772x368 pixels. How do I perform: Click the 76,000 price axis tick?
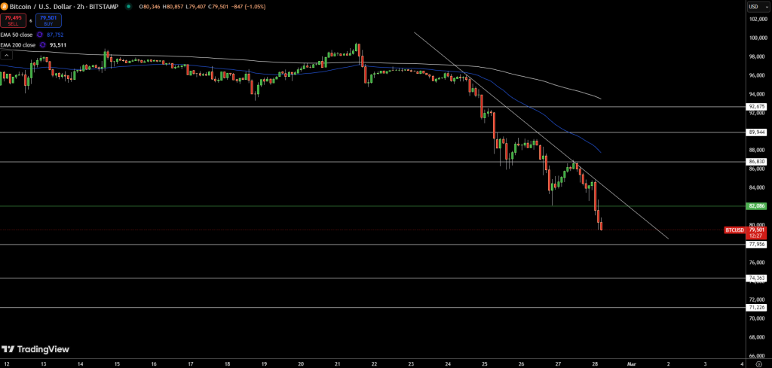(756, 263)
